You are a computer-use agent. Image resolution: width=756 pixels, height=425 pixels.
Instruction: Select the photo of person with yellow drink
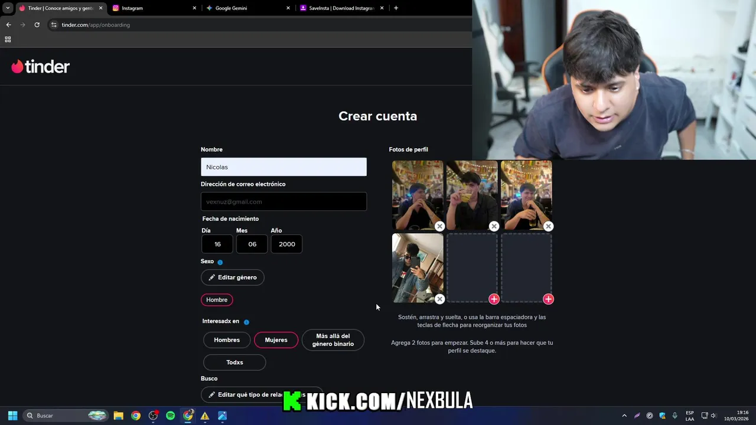pyautogui.click(x=472, y=194)
